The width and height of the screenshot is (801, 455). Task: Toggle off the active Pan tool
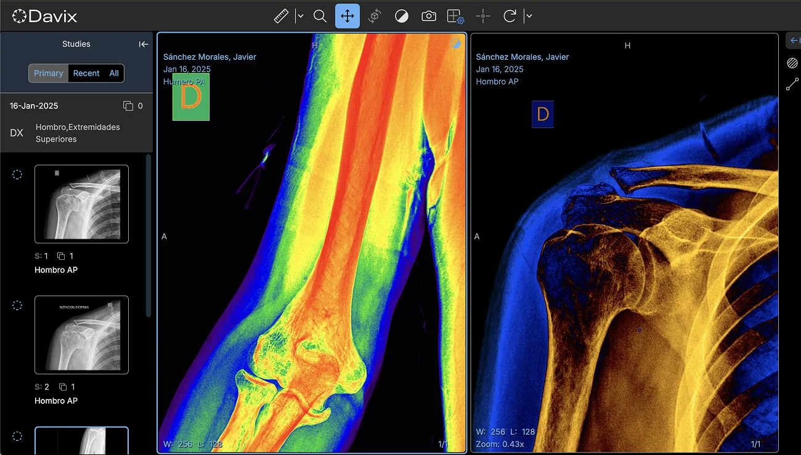(347, 16)
